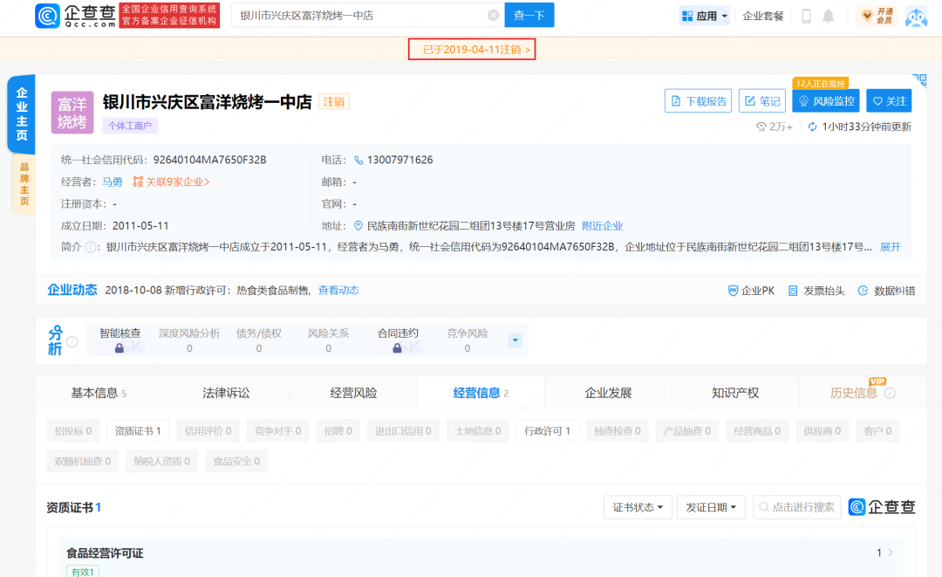
Task: Click the 下载报告 button
Action: pos(698,101)
